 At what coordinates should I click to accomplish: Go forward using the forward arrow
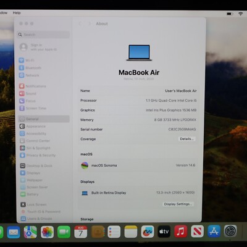pos(90,23)
